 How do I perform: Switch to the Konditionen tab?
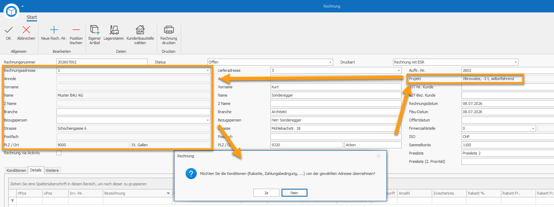pos(16,170)
